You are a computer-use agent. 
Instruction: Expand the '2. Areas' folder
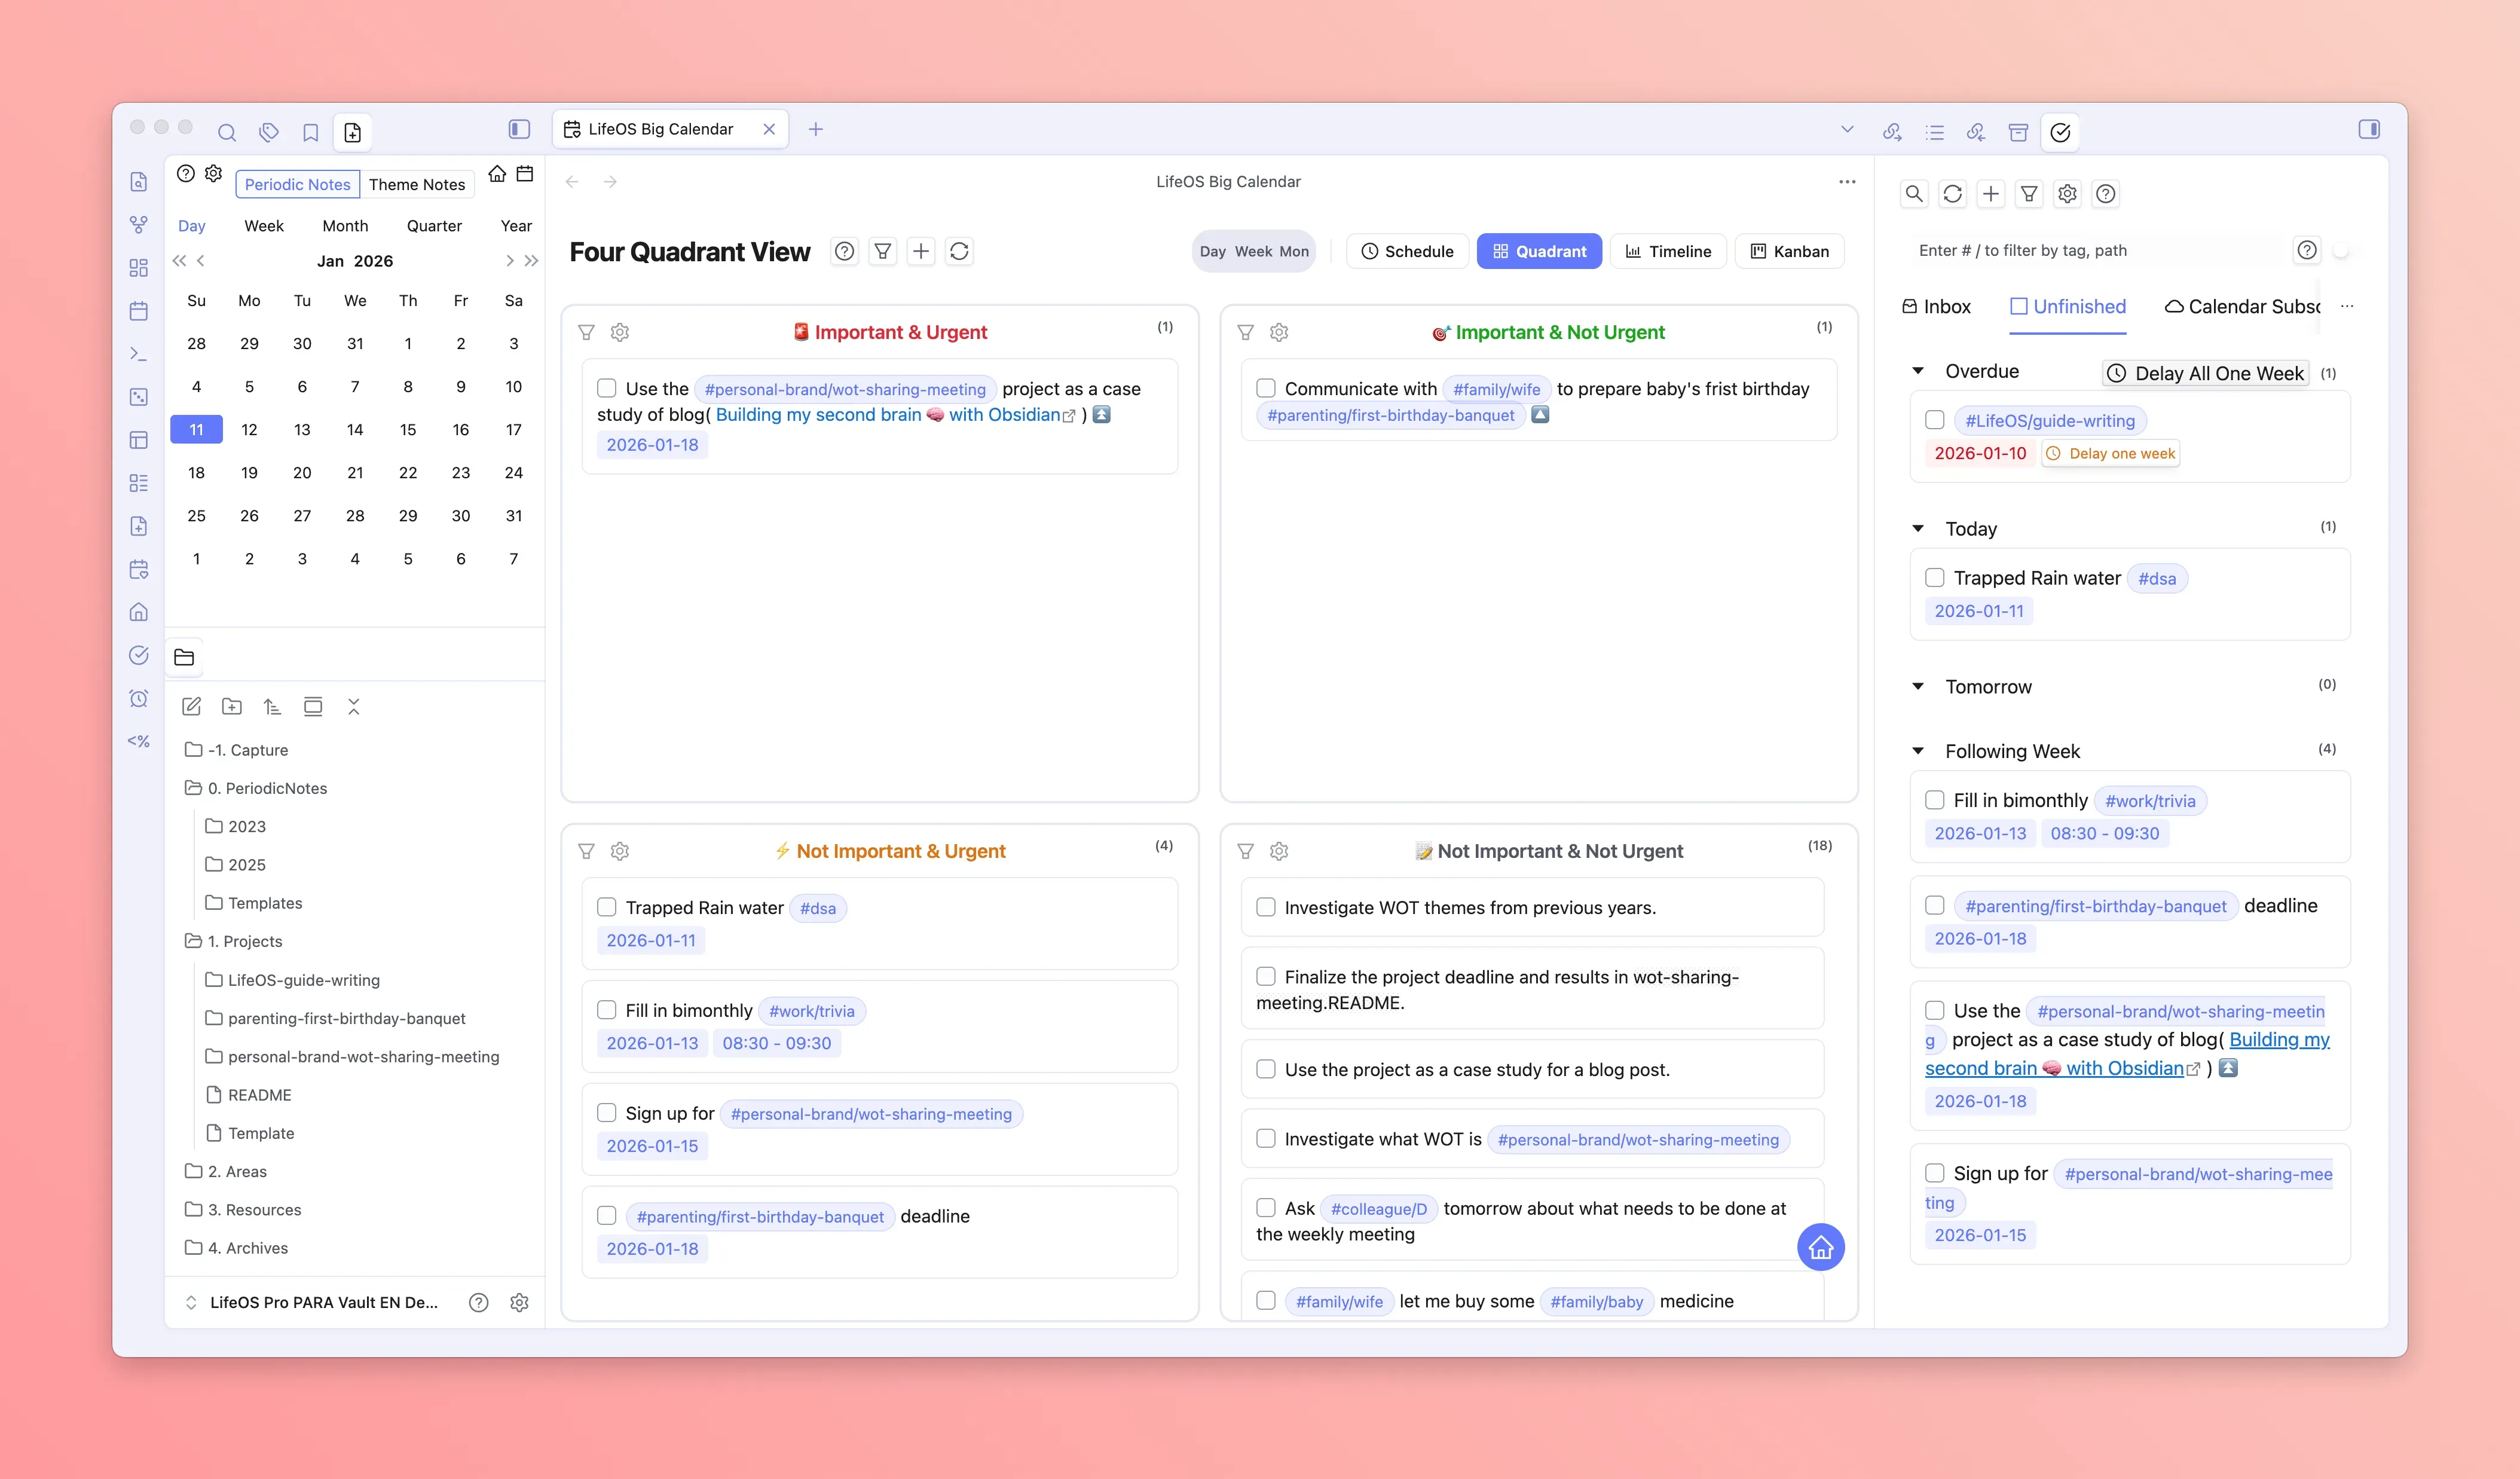(x=237, y=1171)
